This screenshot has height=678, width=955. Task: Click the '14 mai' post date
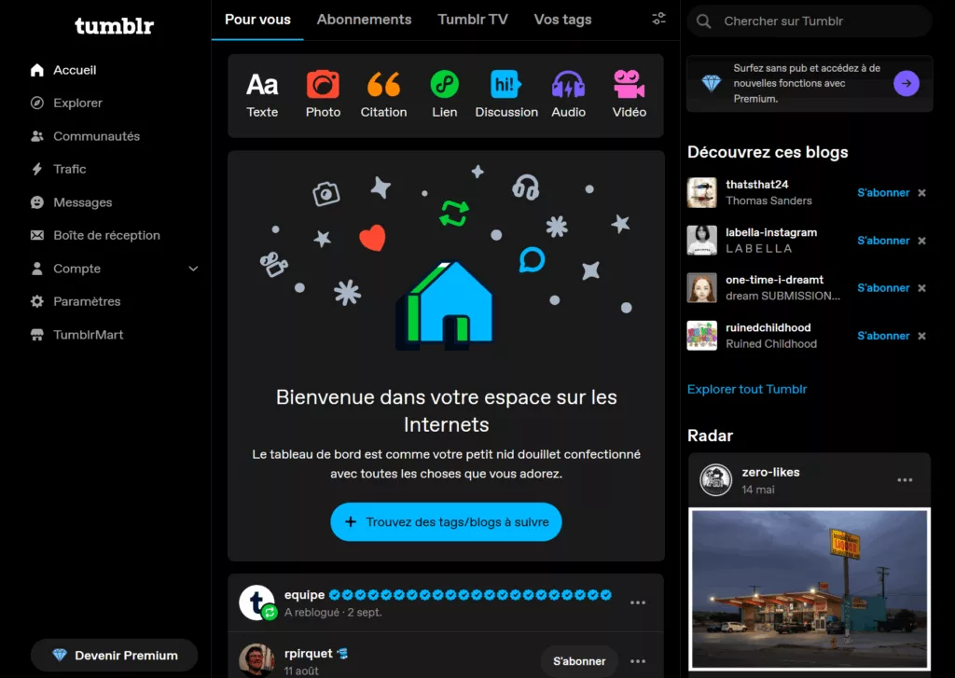tap(757, 490)
